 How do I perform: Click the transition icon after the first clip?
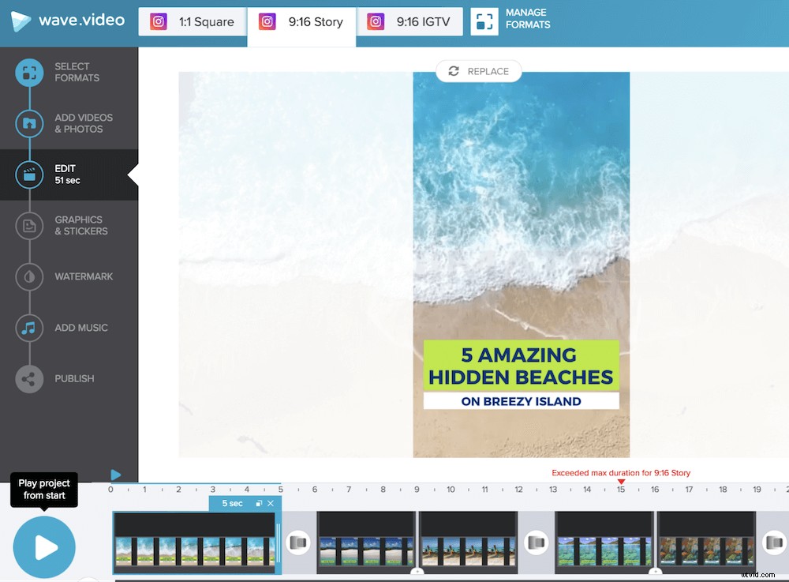[x=300, y=542]
